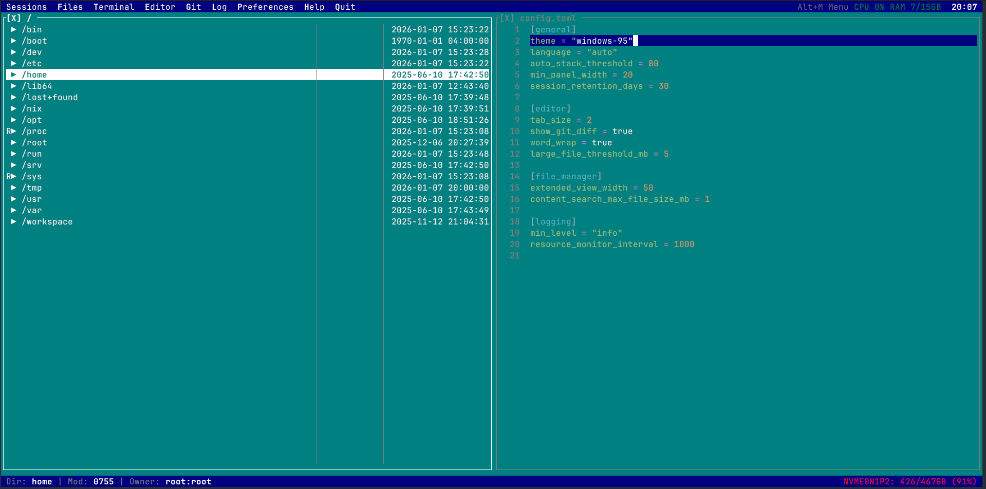
Task: Expand the /workspace directory
Action: (13, 221)
